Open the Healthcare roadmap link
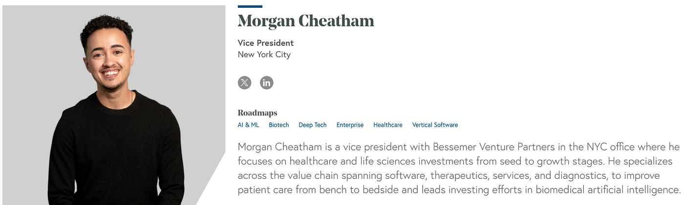Image resolution: width=684 pixels, height=205 pixels. pos(388,125)
